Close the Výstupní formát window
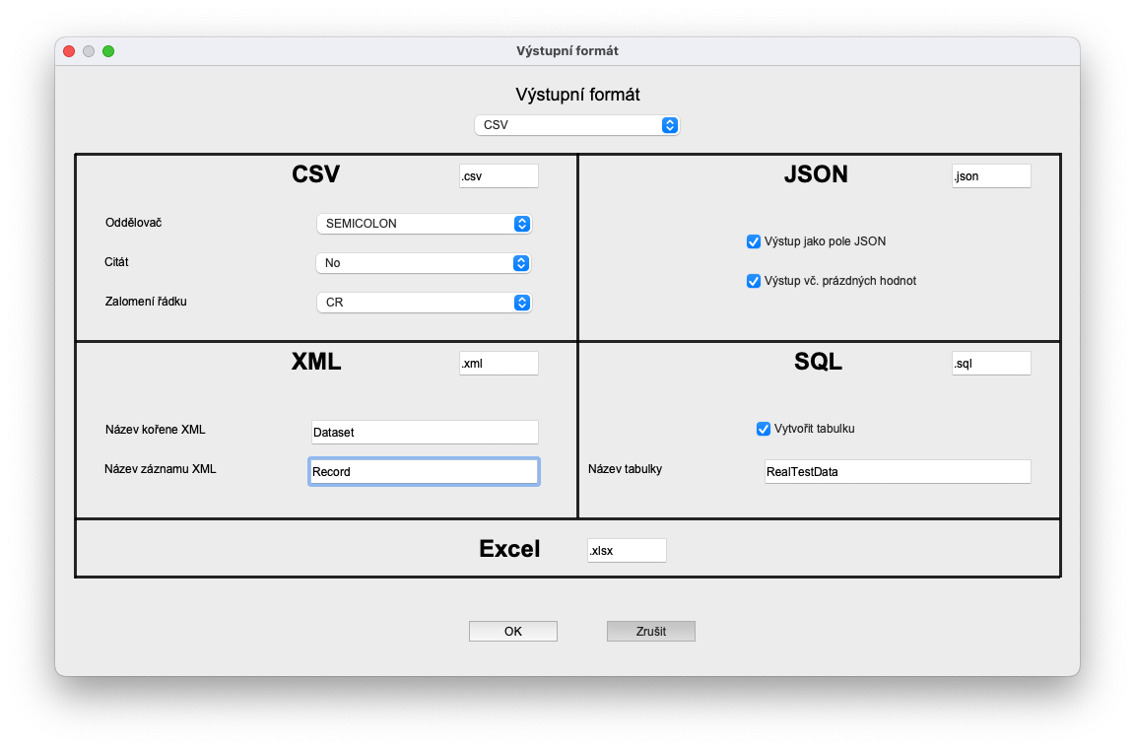 pyautogui.click(x=70, y=50)
